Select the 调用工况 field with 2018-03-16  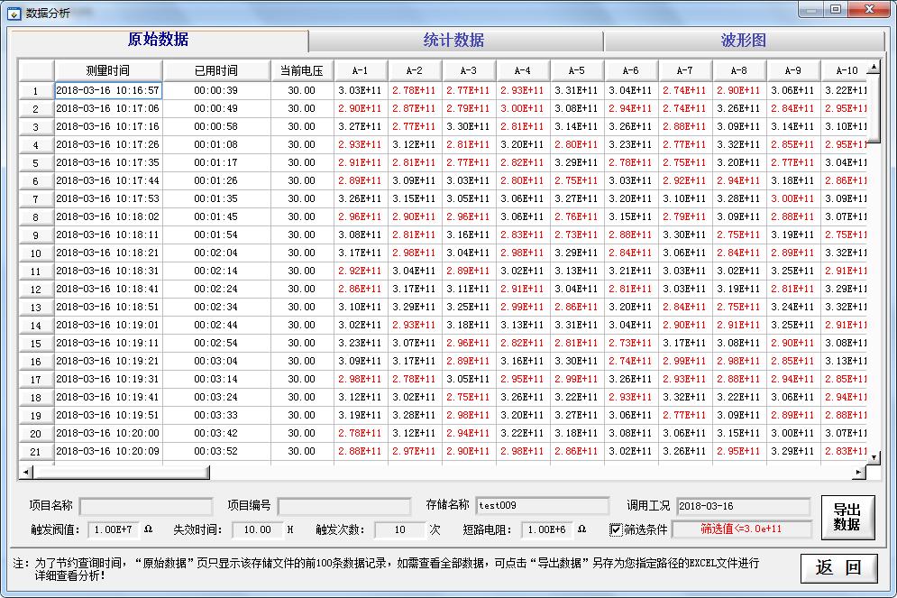click(743, 506)
